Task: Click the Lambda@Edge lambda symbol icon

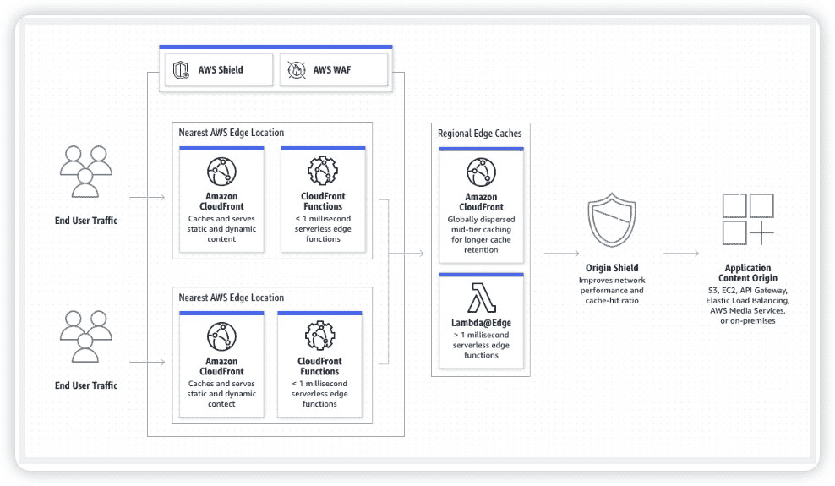Action: (x=482, y=298)
